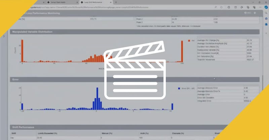
Task: Open the Copilot icon in browser toolbar
Action: coord(266,7)
